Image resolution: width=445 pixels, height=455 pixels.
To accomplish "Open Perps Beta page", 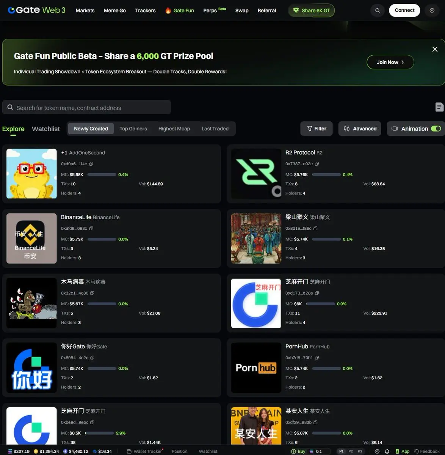I will (x=215, y=10).
